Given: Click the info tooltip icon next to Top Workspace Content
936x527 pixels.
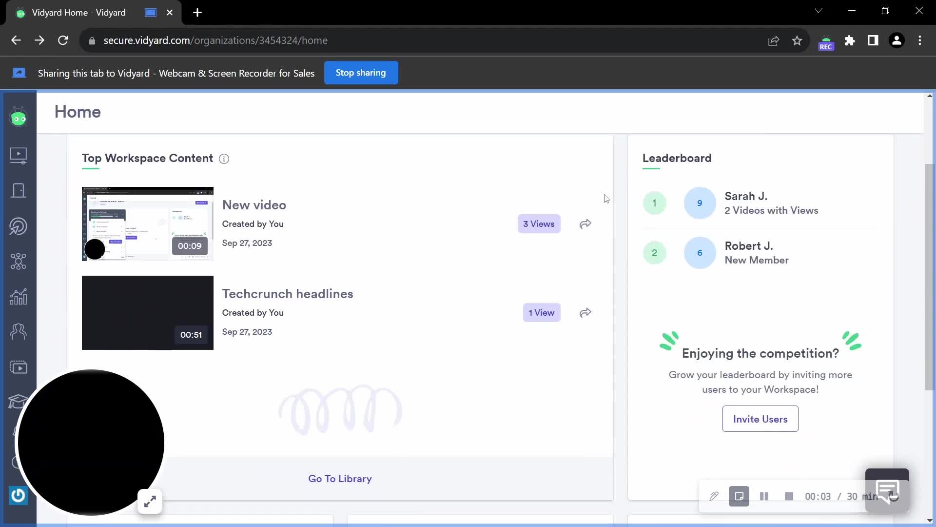Looking at the screenshot, I should tap(224, 158).
